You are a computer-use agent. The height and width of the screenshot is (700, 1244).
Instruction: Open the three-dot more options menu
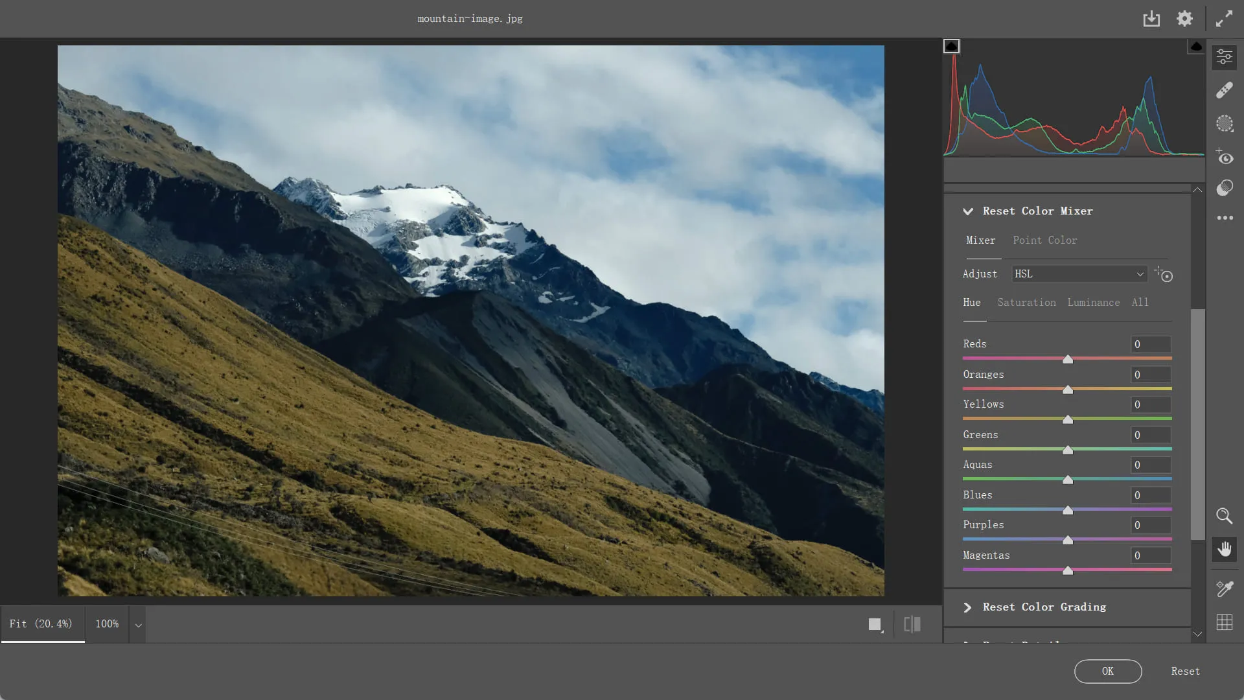point(1224,218)
